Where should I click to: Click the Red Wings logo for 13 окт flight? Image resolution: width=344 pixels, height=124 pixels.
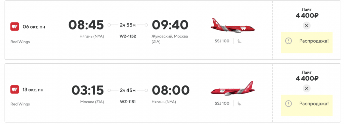(15, 89)
